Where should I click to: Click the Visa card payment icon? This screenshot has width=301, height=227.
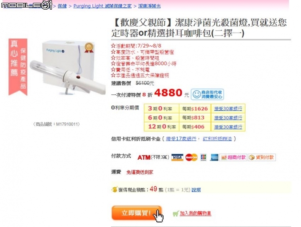(x=177, y=157)
